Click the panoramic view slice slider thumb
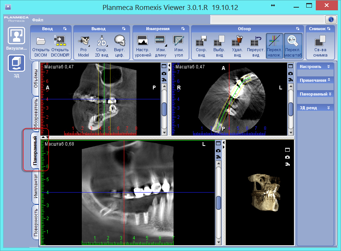The width and height of the screenshot is (341, 251). [x=218, y=202]
